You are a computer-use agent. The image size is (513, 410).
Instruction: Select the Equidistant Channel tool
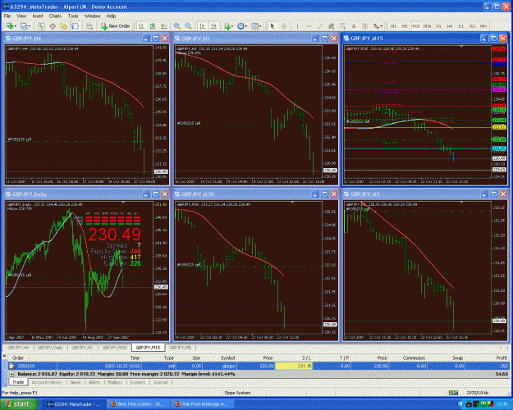pyautogui.click(x=331, y=26)
